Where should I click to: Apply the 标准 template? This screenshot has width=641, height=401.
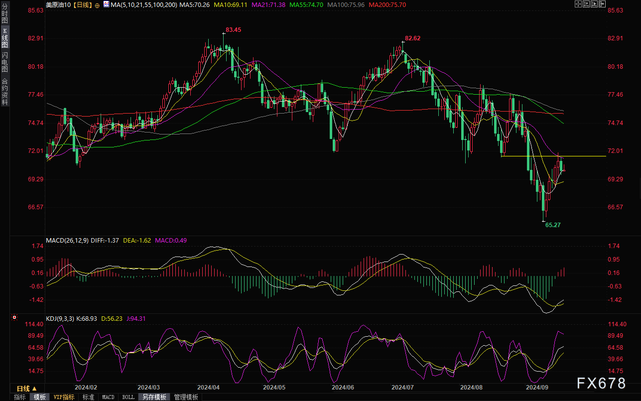[88, 397]
